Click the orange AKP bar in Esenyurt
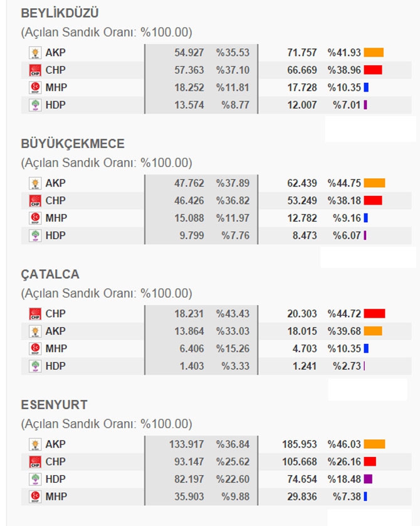Screen dimensions: 420x526 coord(374,444)
